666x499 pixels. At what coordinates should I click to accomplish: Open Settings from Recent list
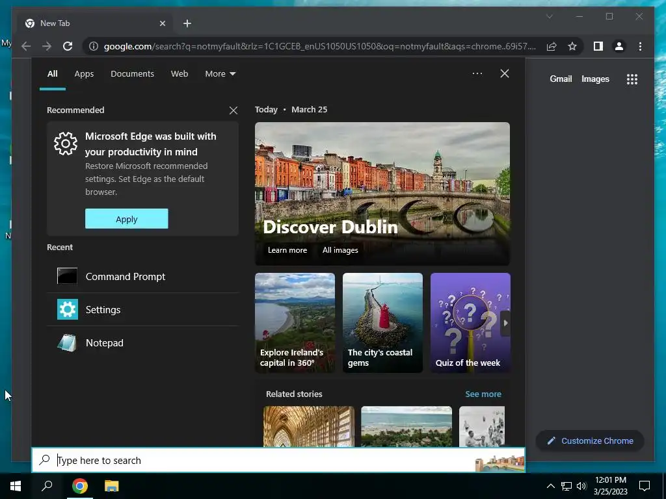click(142, 310)
